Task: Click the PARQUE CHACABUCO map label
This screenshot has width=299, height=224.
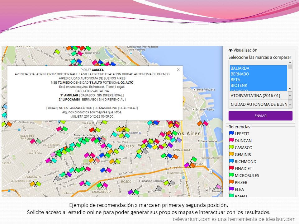Action: point(101,190)
